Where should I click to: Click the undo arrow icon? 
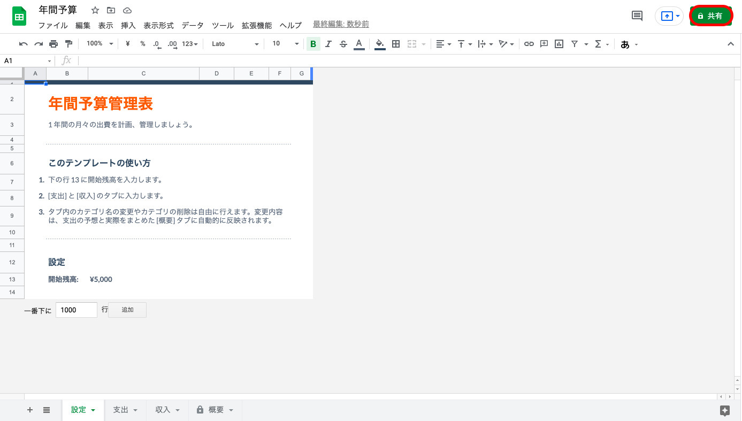[x=23, y=44]
